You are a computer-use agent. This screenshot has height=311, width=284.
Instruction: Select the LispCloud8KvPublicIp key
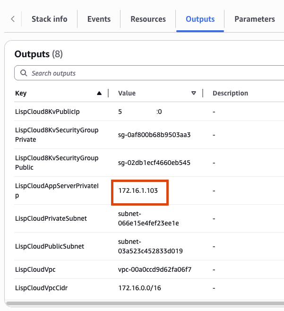[47, 112]
